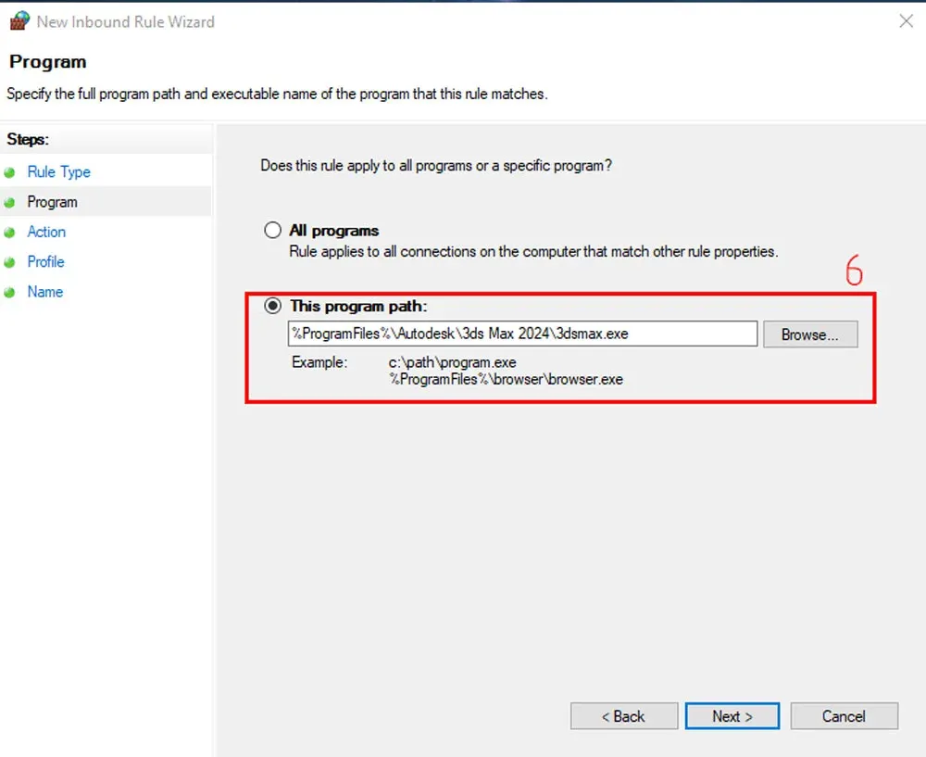Open the Profile step
This screenshot has width=926, height=757.
[x=45, y=262]
